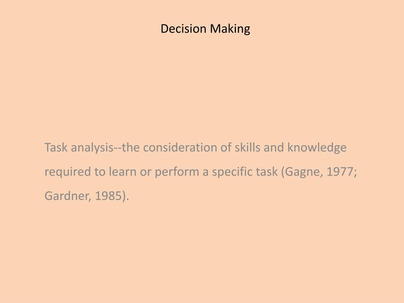
Task: Click the word "task" before the Gagne citation
Action: click(267, 172)
